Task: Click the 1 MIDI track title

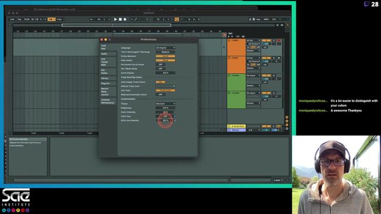Action: tap(235, 40)
